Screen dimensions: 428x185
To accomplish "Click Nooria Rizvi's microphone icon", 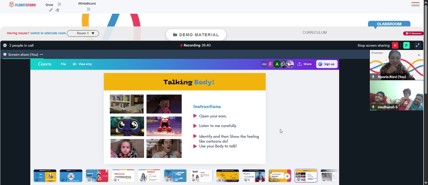I will tap(373, 77).
